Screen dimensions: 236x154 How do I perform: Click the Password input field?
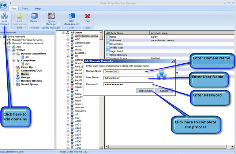[128, 84]
